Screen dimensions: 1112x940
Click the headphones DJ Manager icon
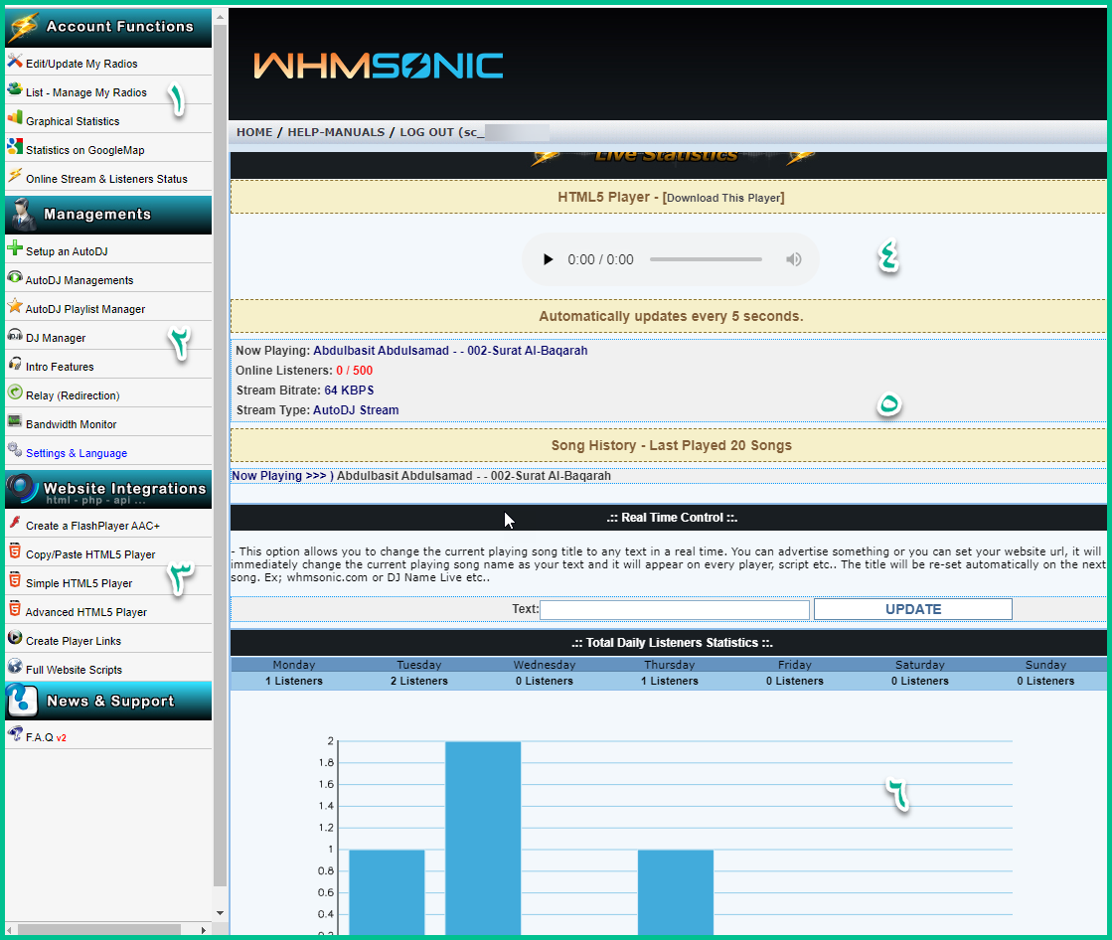point(14,336)
